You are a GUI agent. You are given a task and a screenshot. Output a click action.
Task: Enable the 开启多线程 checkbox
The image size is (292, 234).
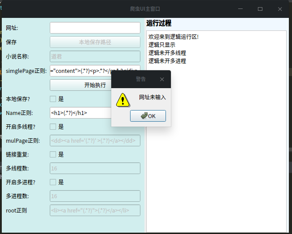53,127
